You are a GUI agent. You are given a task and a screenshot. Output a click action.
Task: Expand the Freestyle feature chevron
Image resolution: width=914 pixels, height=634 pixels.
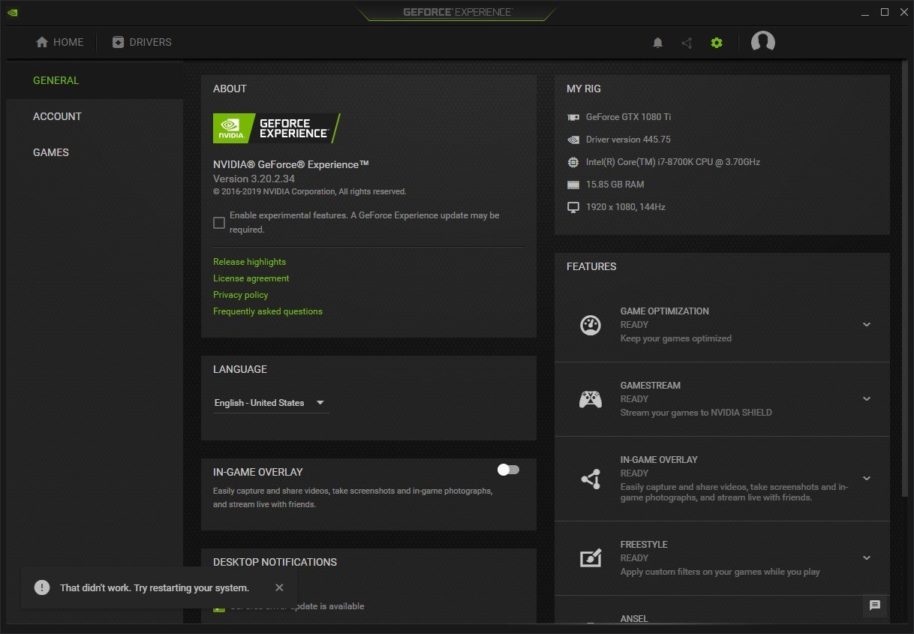(867, 558)
